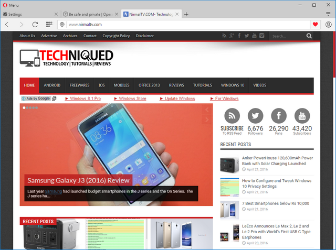The height and width of the screenshot is (250, 336).
Task: Open a new tab with the plus button
Action: 186,14
